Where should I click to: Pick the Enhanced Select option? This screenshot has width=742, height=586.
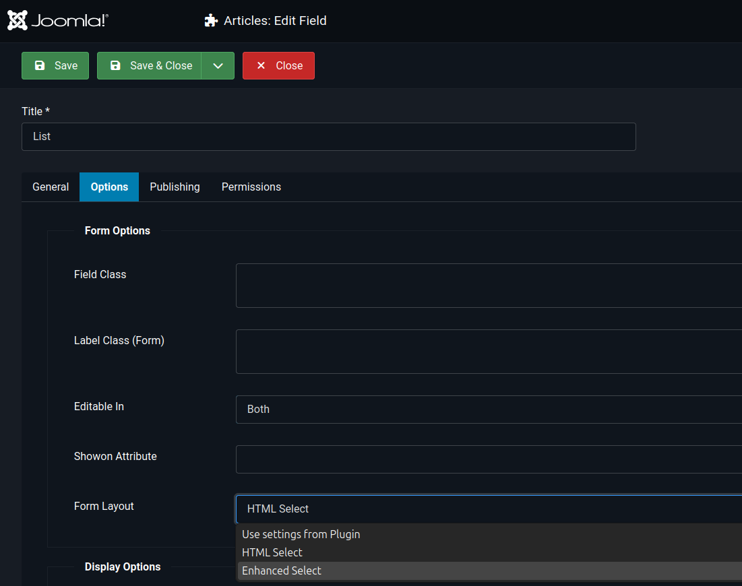point(490,571)
